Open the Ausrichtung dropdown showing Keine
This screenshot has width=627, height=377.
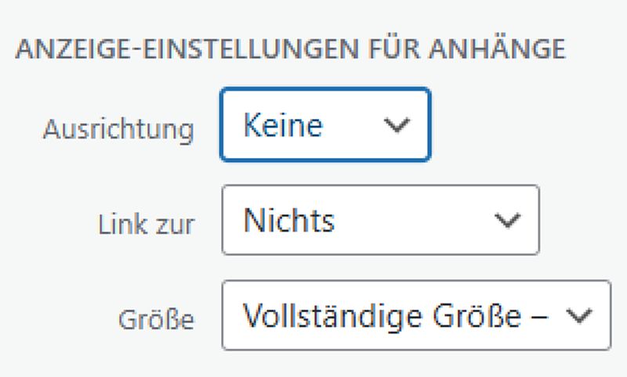click(x=324, y=125)
